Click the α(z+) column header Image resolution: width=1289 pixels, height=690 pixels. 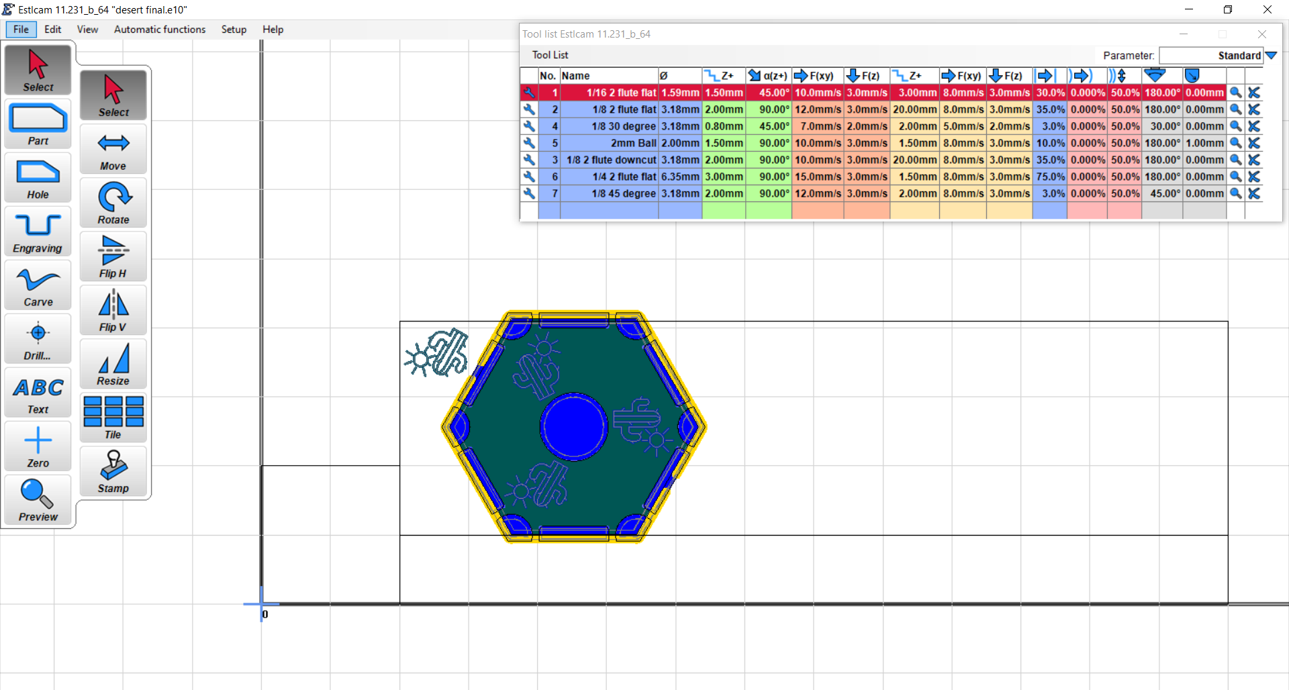click(769, 76)
